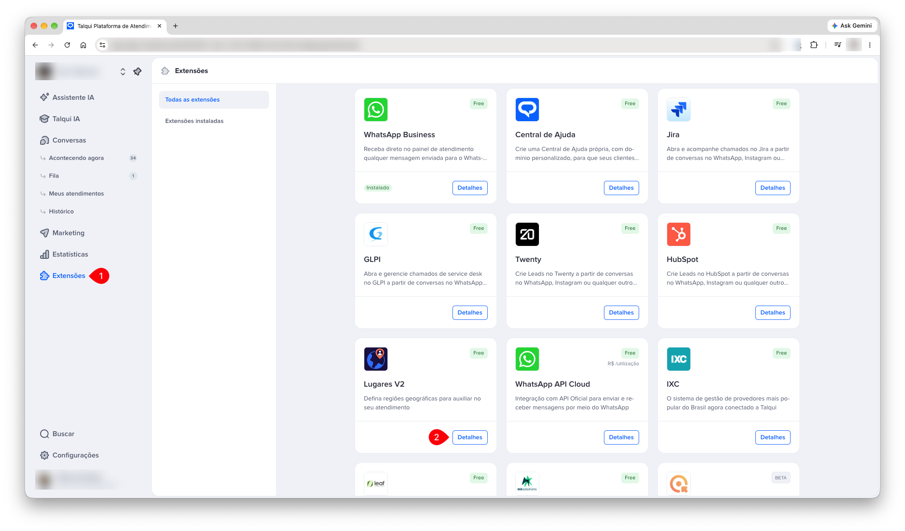This screenshot has width=905, height=531.
Task: Expand the workspace switcher chevrons
Action: [x=123, y=71]
